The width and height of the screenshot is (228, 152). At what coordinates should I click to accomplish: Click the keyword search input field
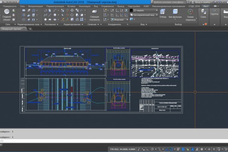[169, 2]
